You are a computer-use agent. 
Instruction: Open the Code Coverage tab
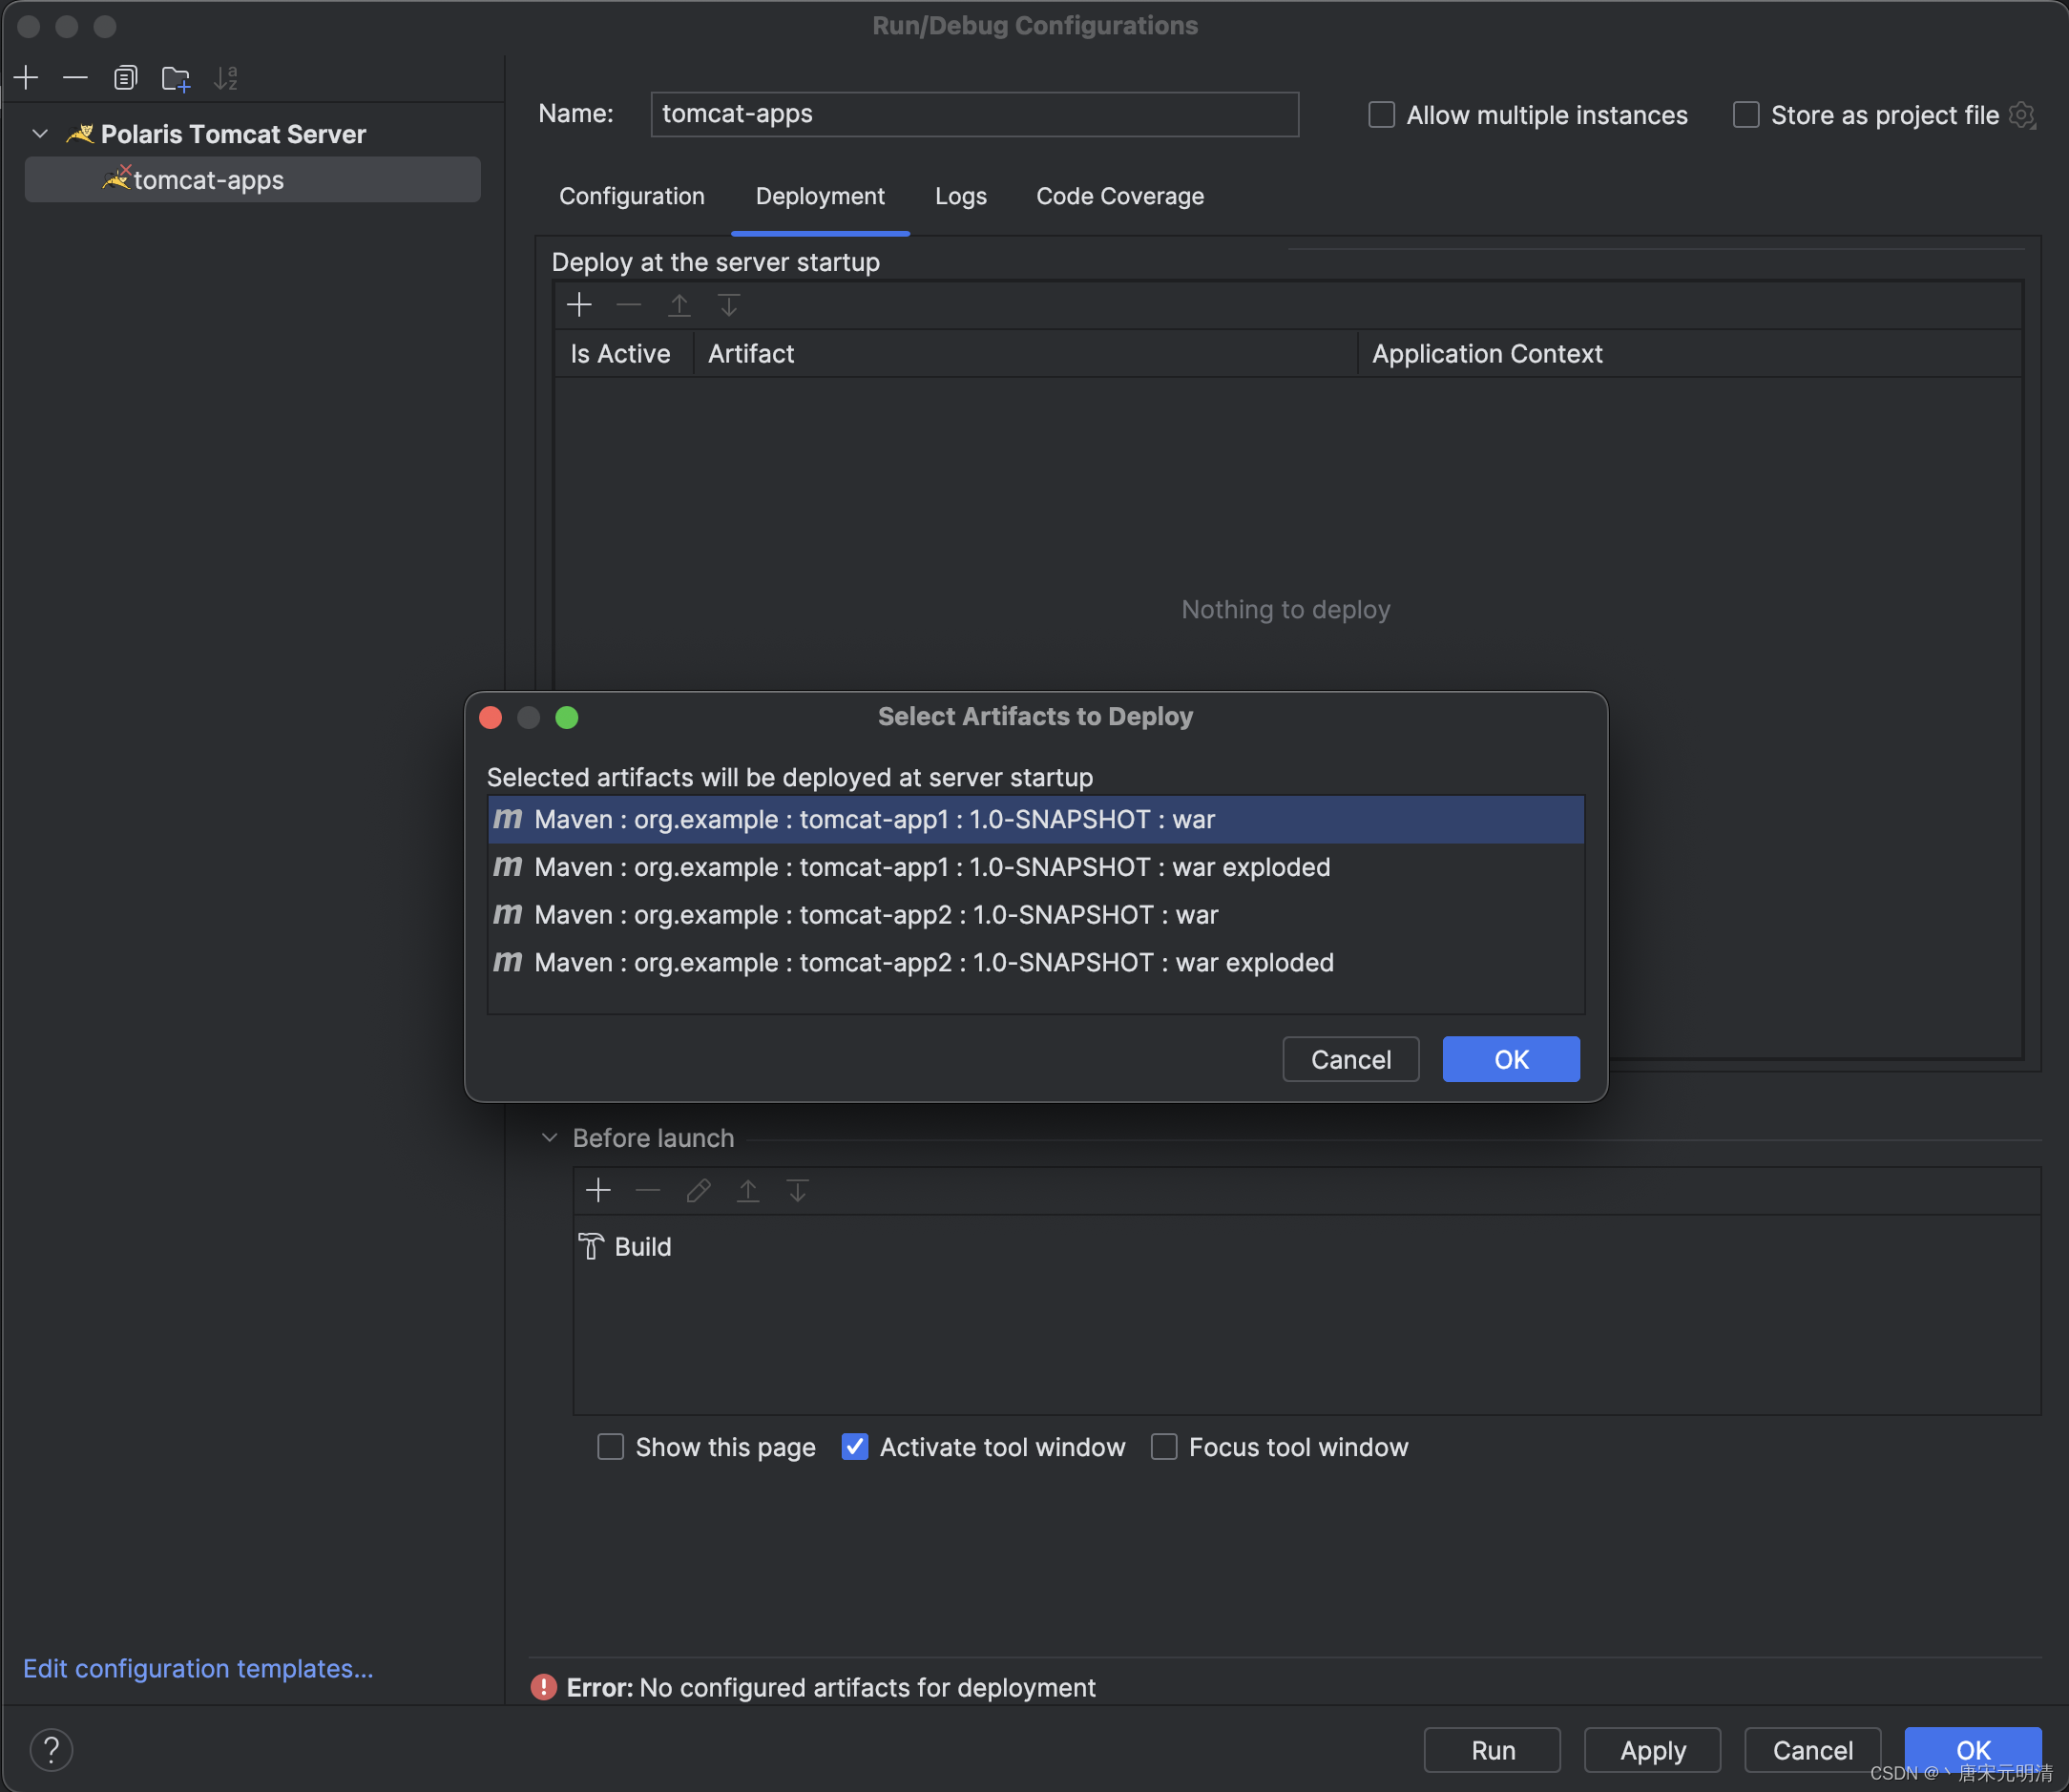1120,196
